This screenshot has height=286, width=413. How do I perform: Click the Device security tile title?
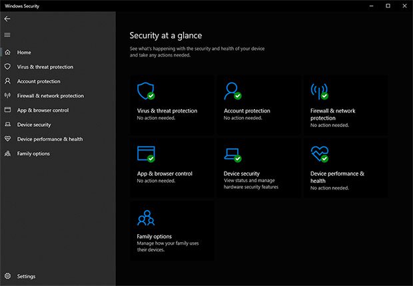(242, 174)
